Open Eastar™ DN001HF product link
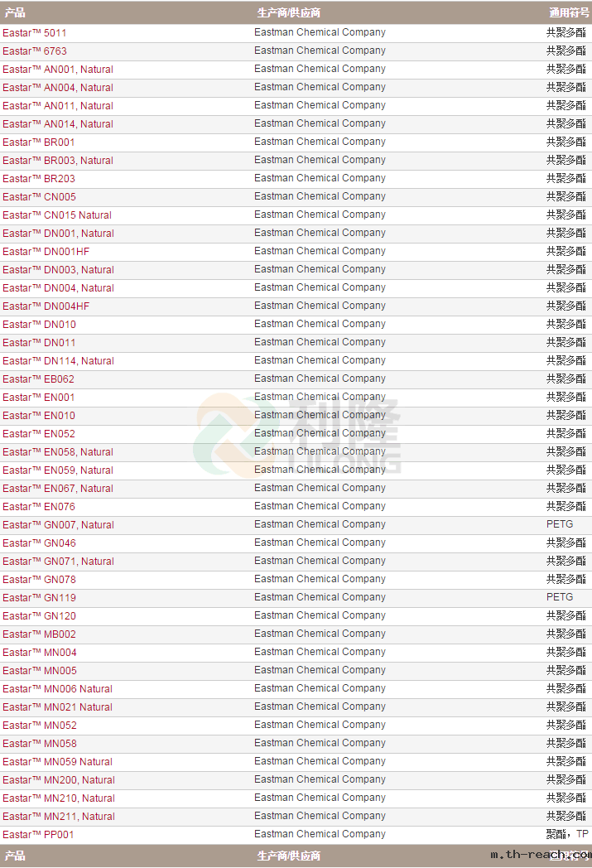The height and width of the screenshot is (868, 592). [46, 252]
